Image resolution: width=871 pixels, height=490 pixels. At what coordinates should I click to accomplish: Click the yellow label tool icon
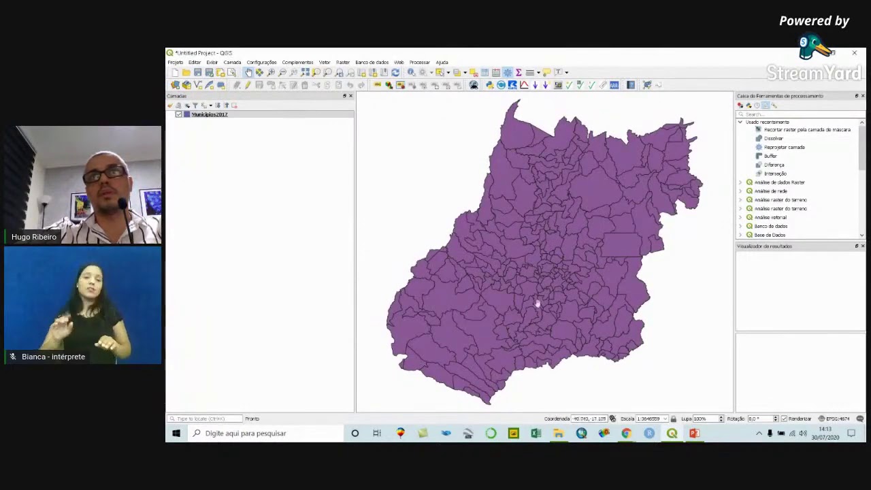pos(377,84)
